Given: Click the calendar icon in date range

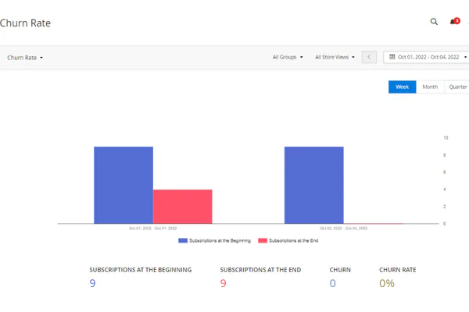Looking at the screenshot, I should [x=392, y=57].
